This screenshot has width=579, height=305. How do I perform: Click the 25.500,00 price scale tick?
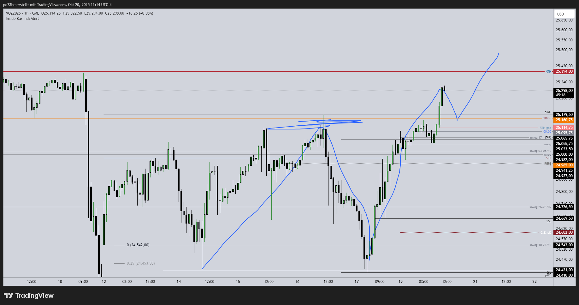click(x=564, y=50)
